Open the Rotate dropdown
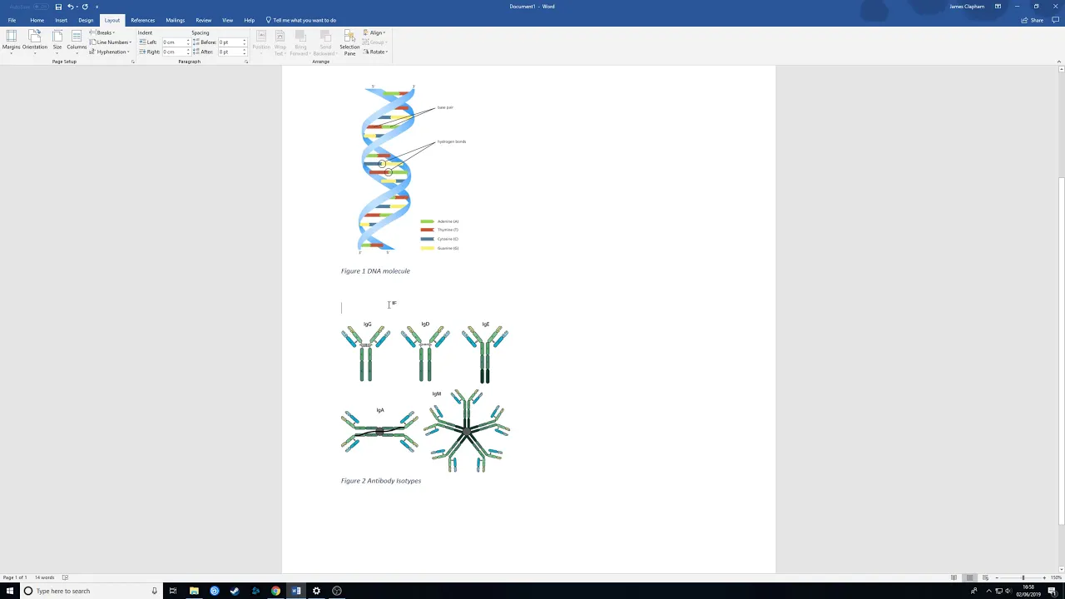Screen dimensions: 1065x599 point(376,52)
